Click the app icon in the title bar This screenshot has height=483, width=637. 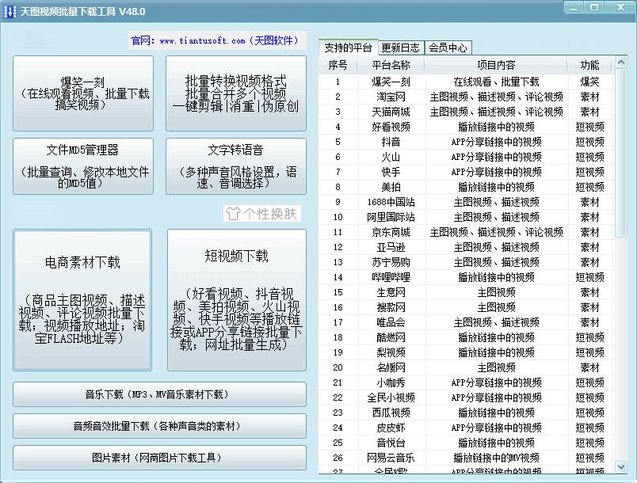11,10
